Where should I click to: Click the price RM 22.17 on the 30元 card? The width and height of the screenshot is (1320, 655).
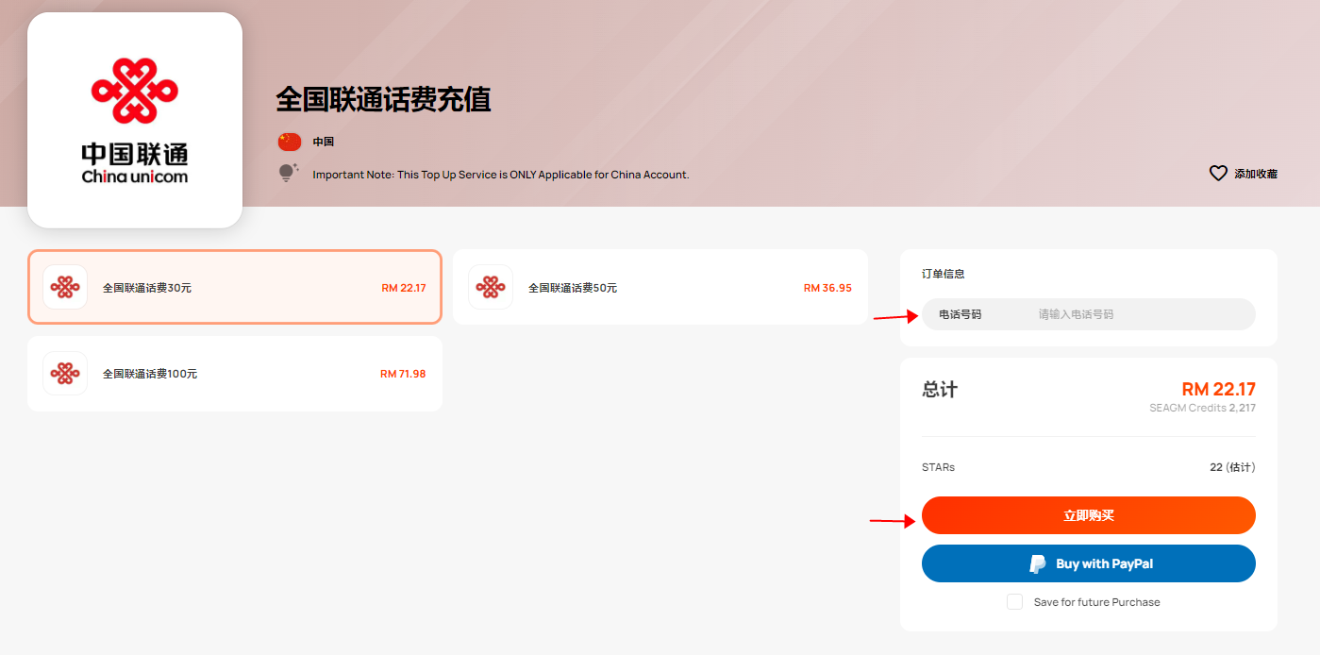[404, 288]
